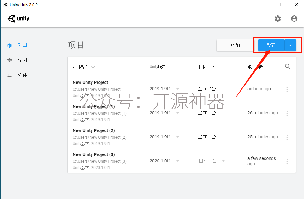Screen dimensions: 304x199
Task: Click the 新建 button
Action: (271, 45)
